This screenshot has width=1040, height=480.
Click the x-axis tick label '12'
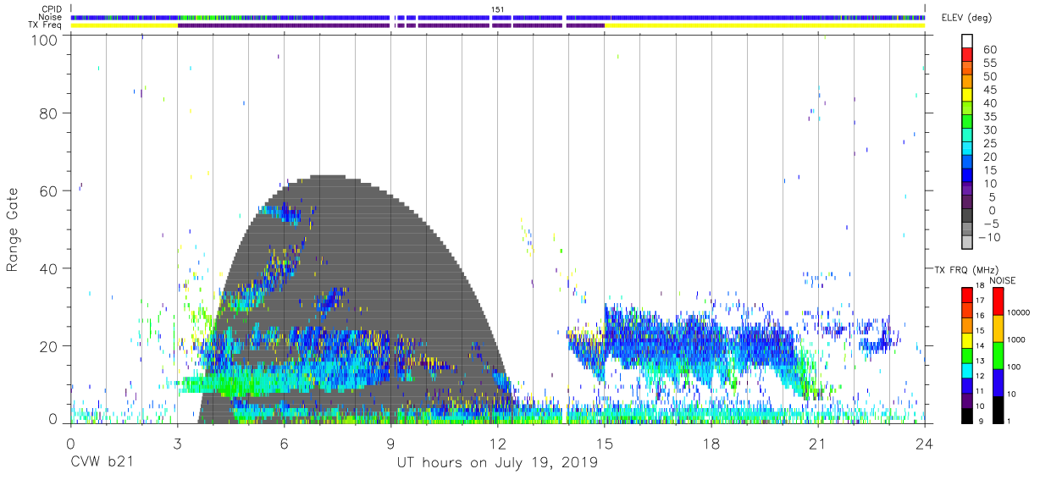pyautogui.click(x=497, y=443)
